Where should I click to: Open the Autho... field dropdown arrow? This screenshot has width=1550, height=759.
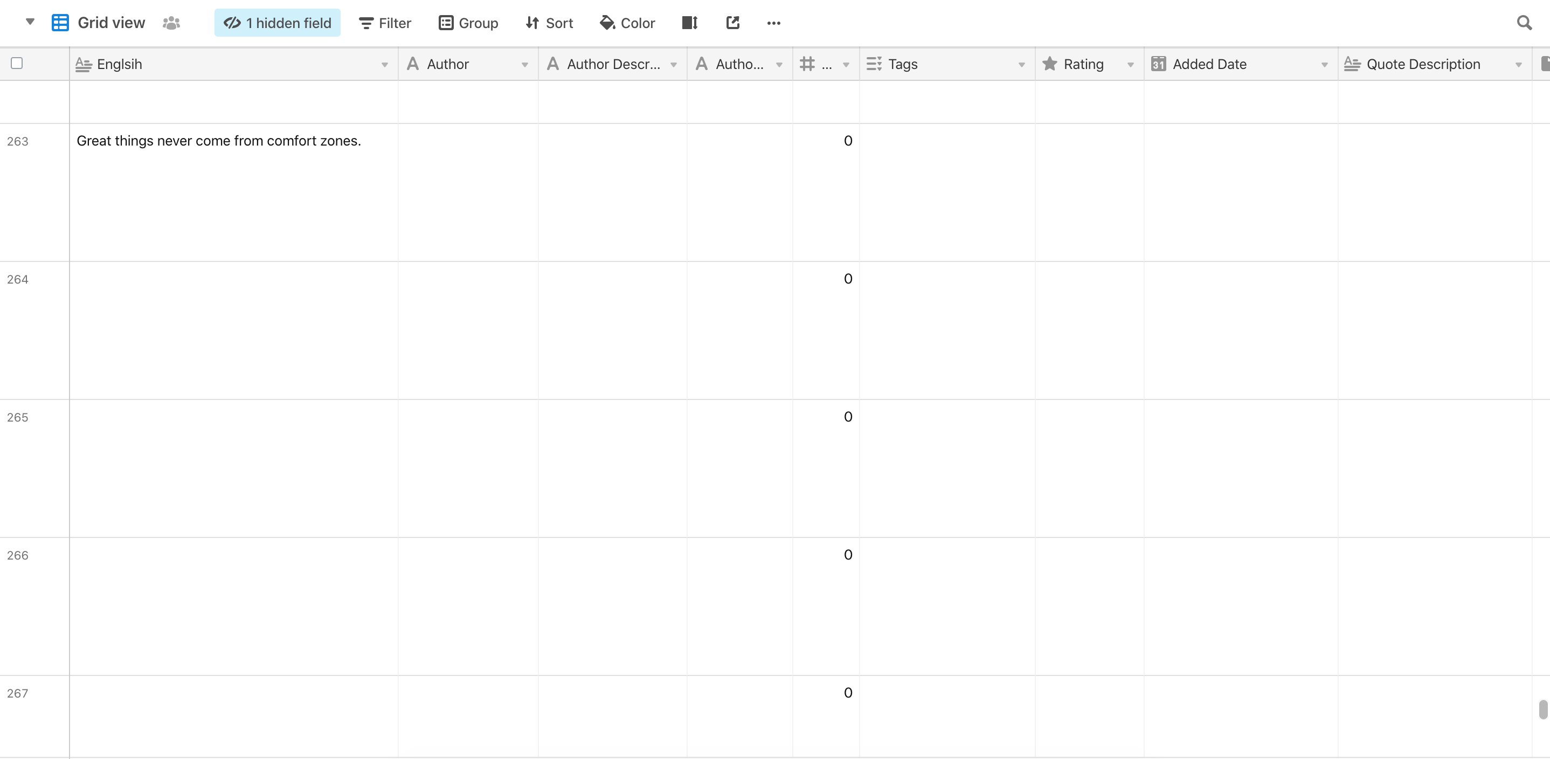[779, 64]
